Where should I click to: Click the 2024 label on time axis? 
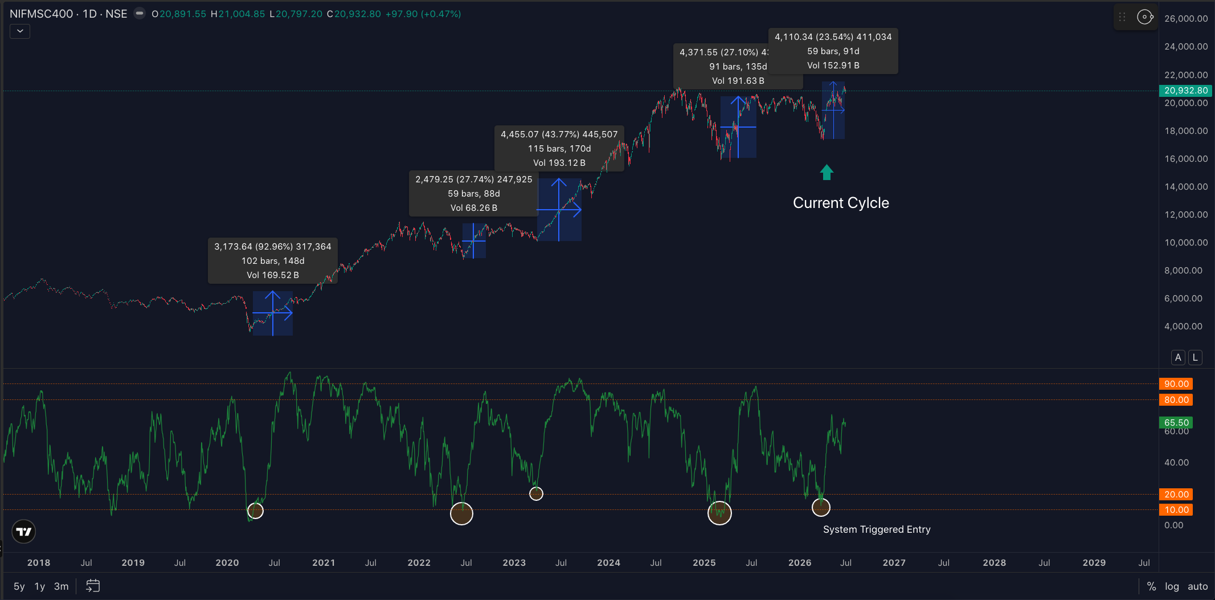608,562
